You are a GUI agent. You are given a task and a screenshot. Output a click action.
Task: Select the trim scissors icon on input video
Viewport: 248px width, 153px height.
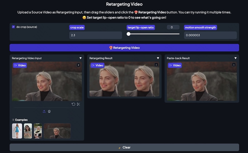[x=78, y=104]
